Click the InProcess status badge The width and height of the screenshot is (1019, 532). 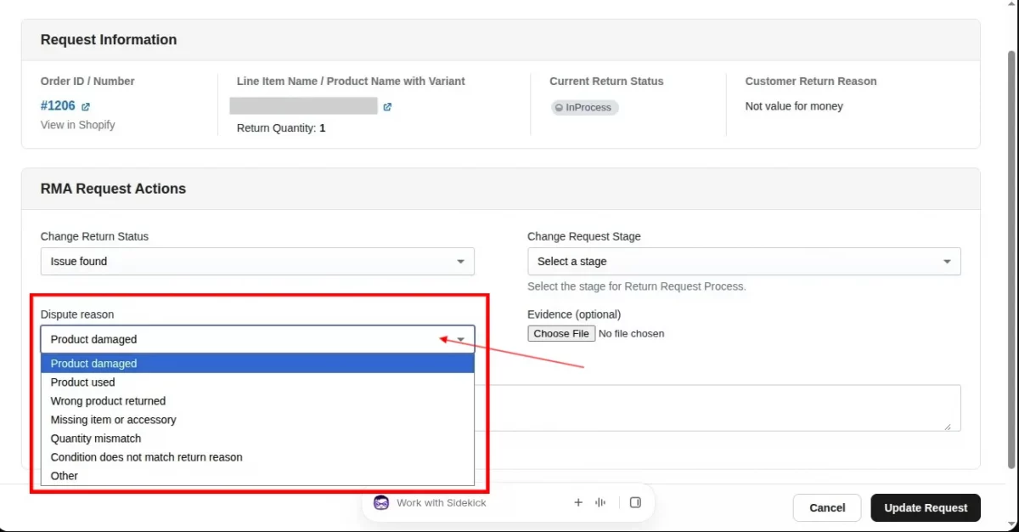[x=585, y=108]
